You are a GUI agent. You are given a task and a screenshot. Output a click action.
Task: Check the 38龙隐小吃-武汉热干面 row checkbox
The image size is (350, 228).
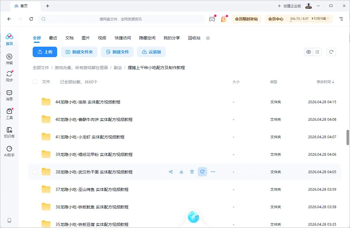[x=35, y=172]
